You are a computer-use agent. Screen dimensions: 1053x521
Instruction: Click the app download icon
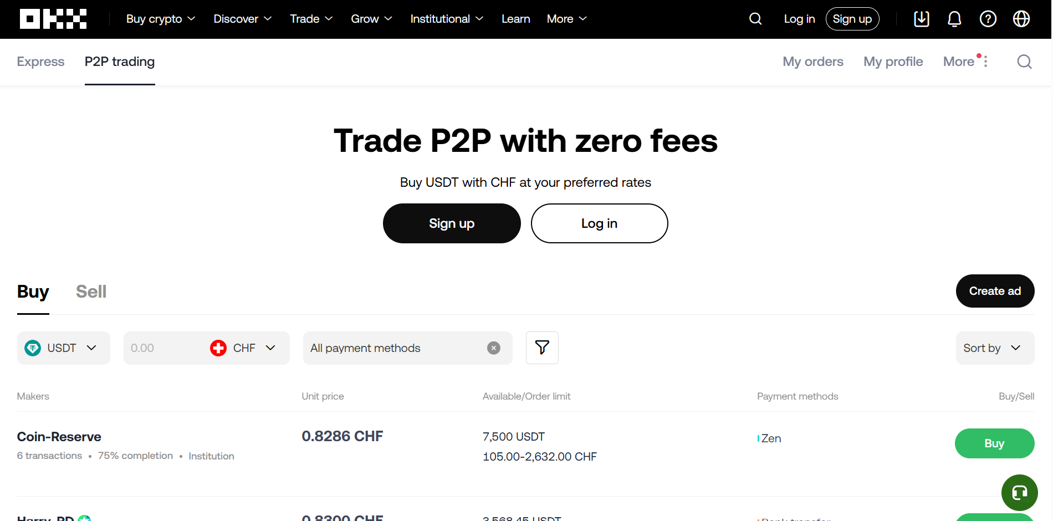(922, 18)
